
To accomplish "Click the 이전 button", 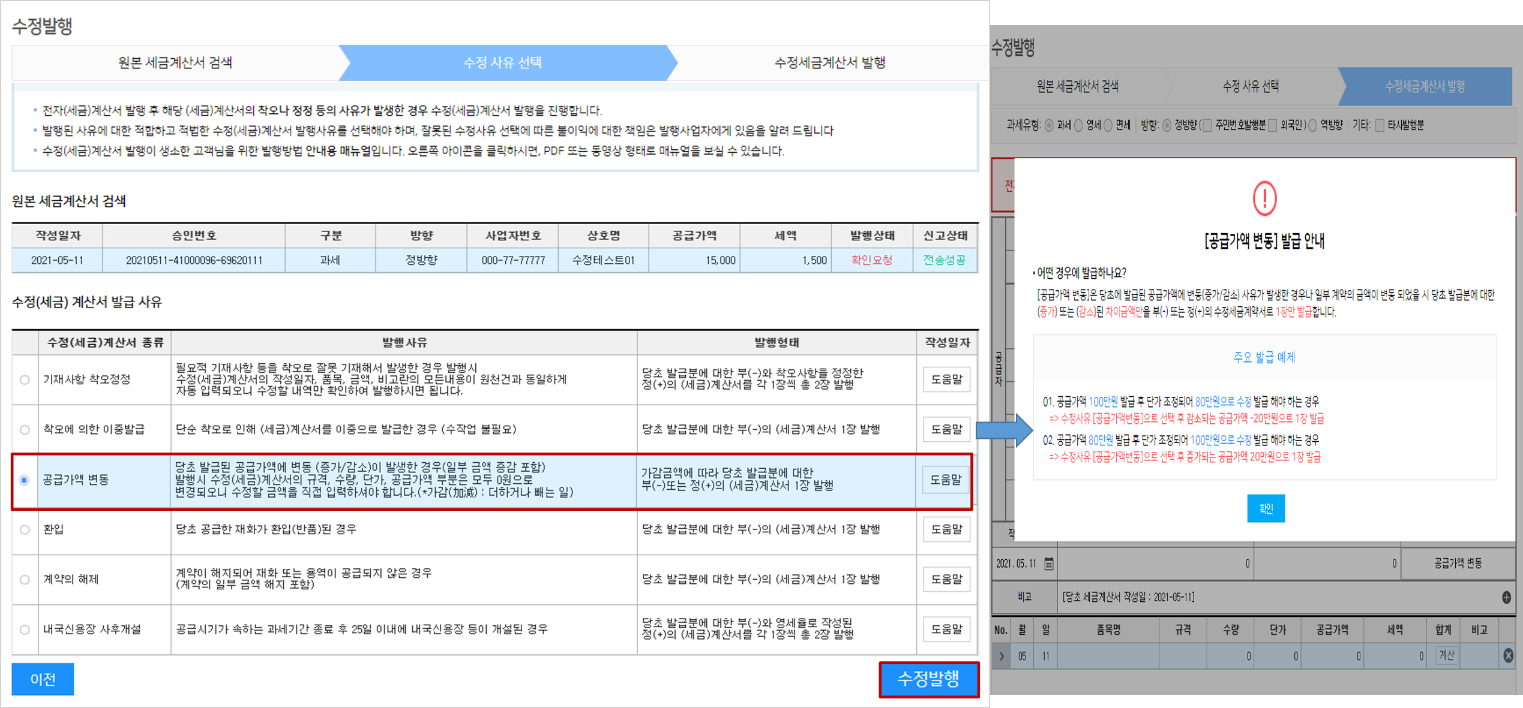I will coord(43,679).
